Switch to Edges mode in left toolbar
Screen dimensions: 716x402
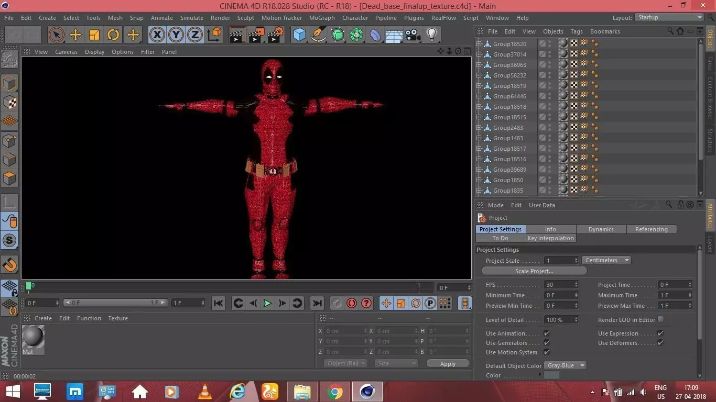pos(9,159)
